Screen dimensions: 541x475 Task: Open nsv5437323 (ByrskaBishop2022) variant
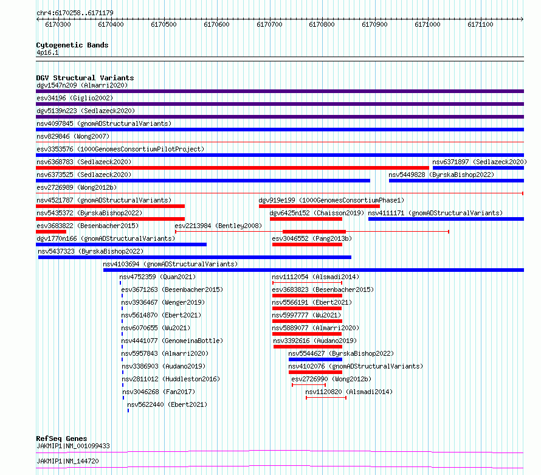pyautogui.click(x=91, y=251)
